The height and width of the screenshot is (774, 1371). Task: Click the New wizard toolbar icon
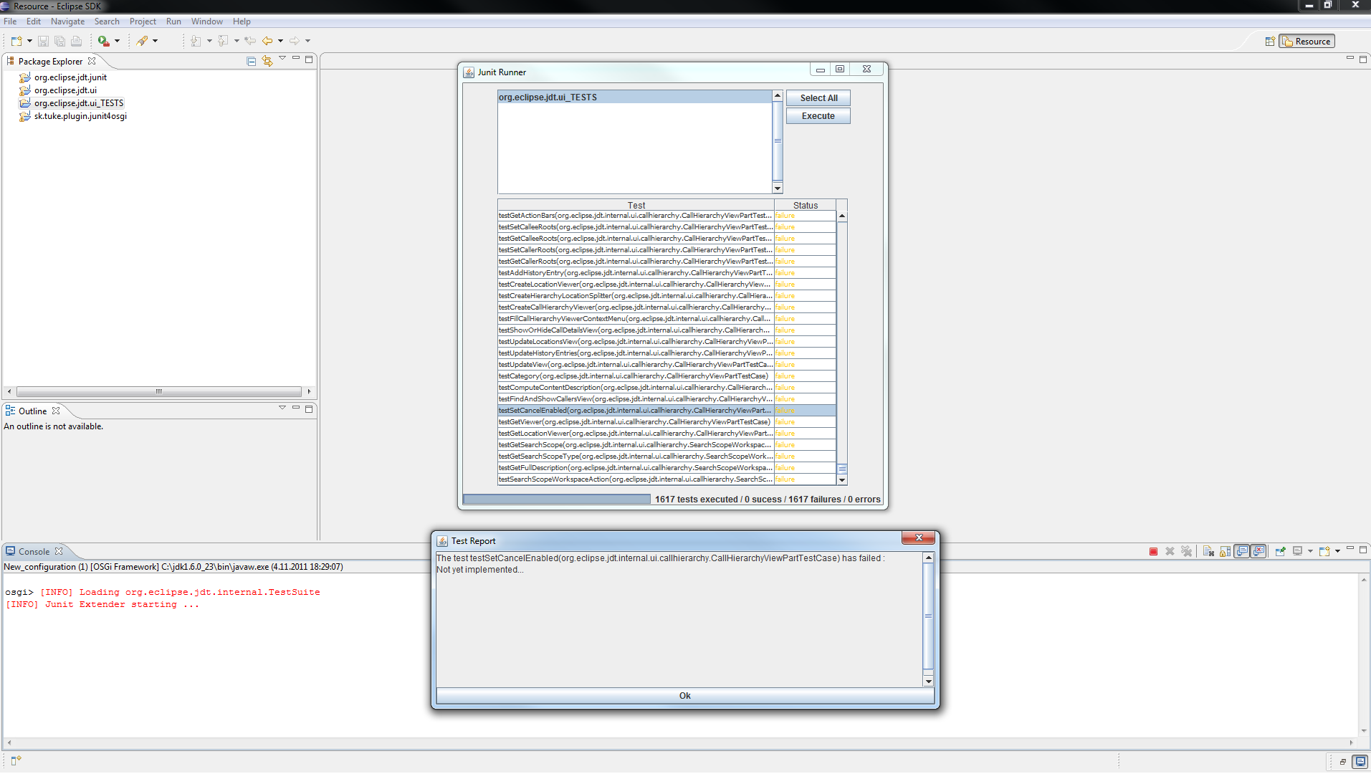tap(16, 41)
